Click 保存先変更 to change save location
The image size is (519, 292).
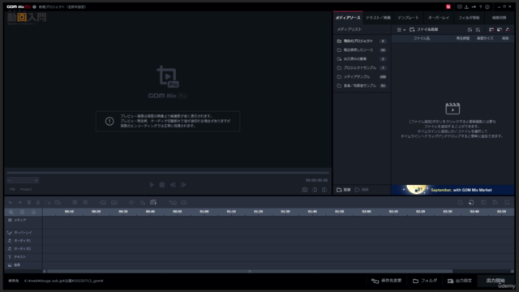[x=386, y=281]
